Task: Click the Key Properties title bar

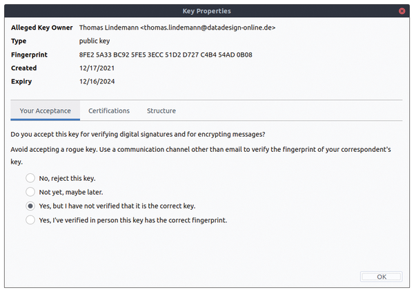Action: pos(207,11)
